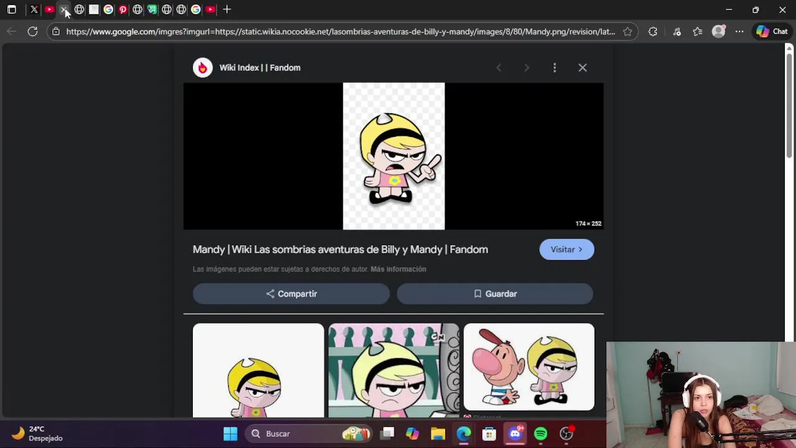The image size is (796, 448).
Task: Open the related Billy and Mandy thumbnail
Action: pyautogui.click(x=529, y=367)
